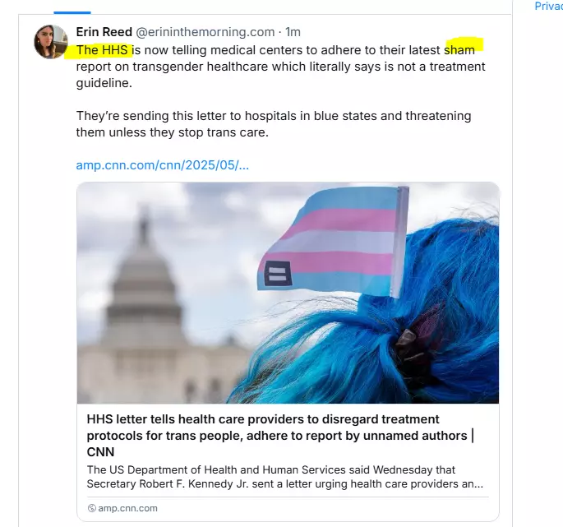Viewport: 563px width, 527px height.
Task: Click the highlighted word sham
Action: 459,50
